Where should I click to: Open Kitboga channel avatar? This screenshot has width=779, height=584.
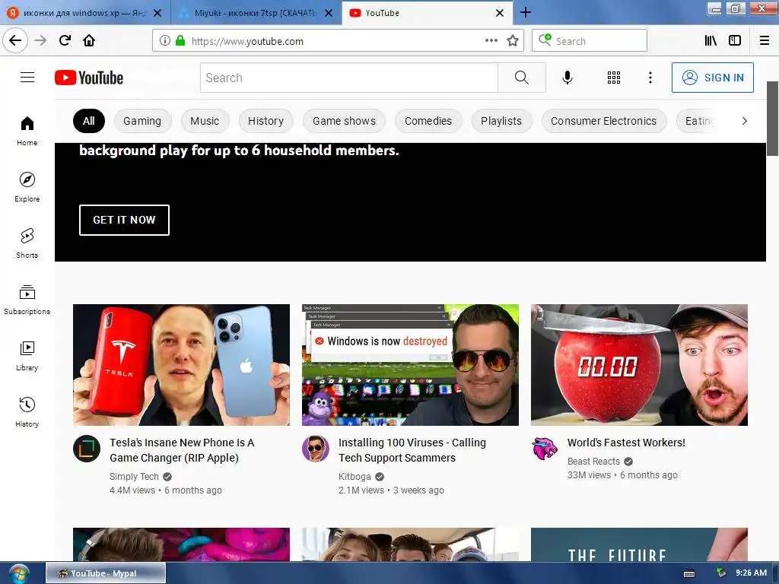coord(316,449)
